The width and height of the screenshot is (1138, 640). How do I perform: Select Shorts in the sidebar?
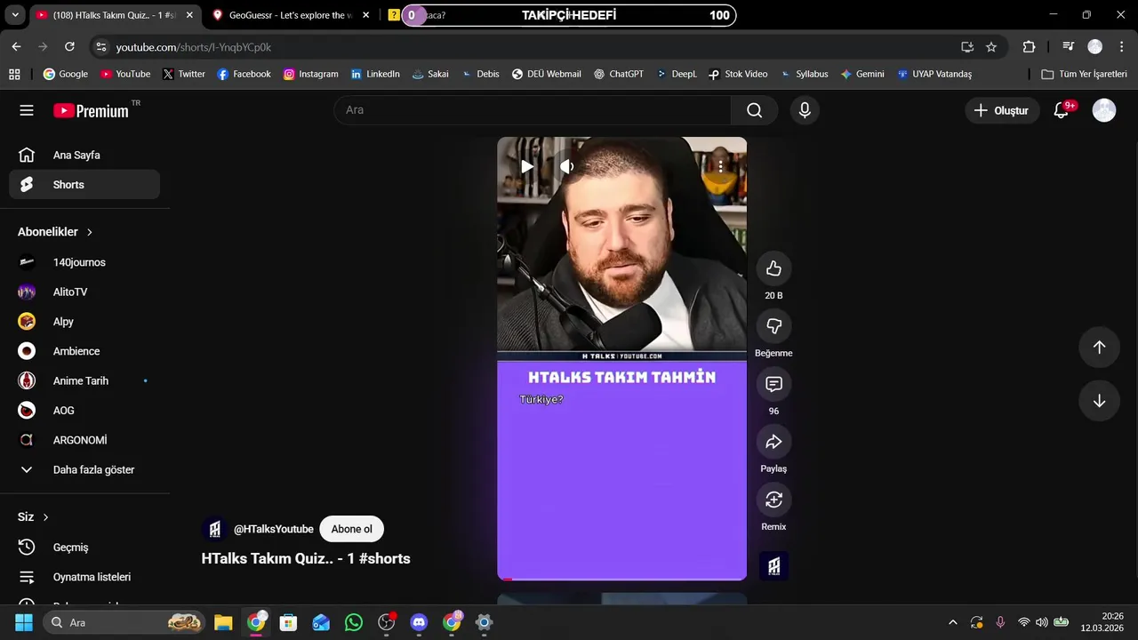(84, 185)
